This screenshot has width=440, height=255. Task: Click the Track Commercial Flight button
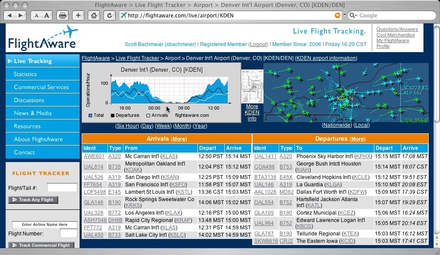tap(41, 245)
